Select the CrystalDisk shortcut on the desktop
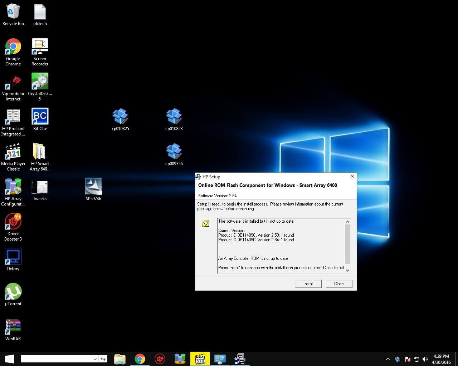This screenshot has width=458, height=366. point(40,87)
